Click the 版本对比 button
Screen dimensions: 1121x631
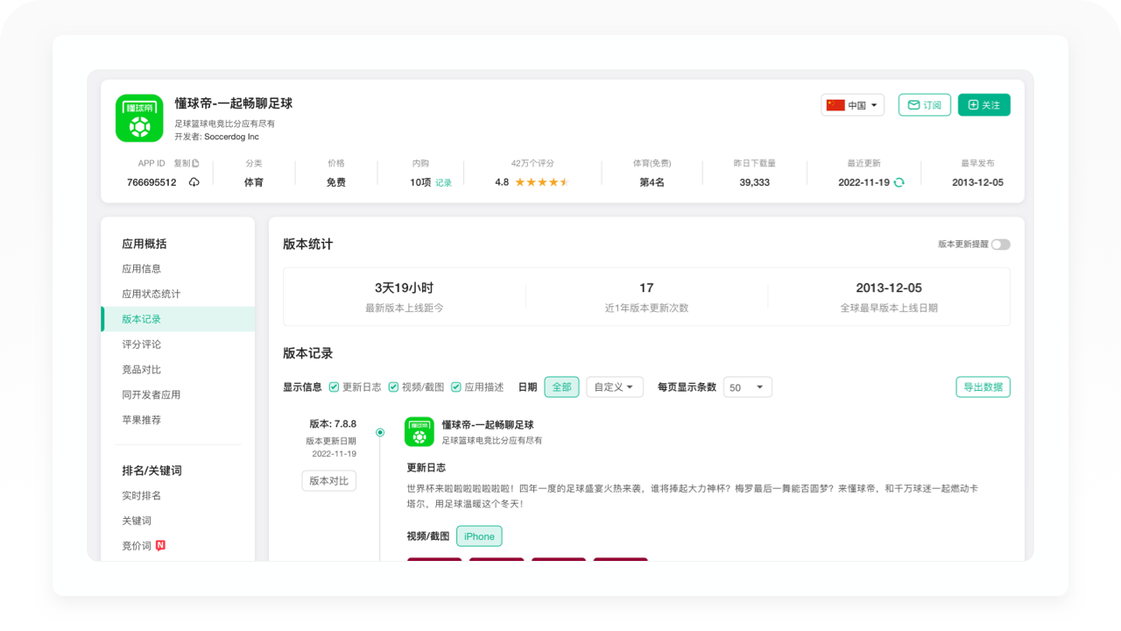click(x=329, y=480)
